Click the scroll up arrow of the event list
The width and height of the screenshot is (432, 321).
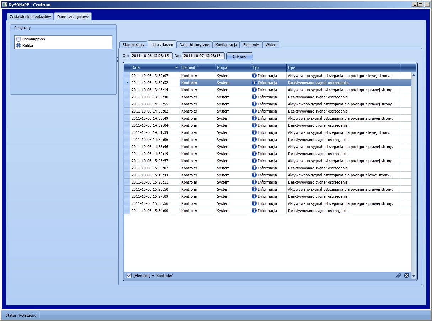tap(414, 75)
